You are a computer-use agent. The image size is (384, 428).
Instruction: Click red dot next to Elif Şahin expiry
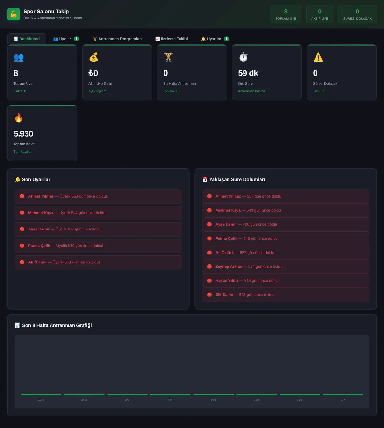209,295
